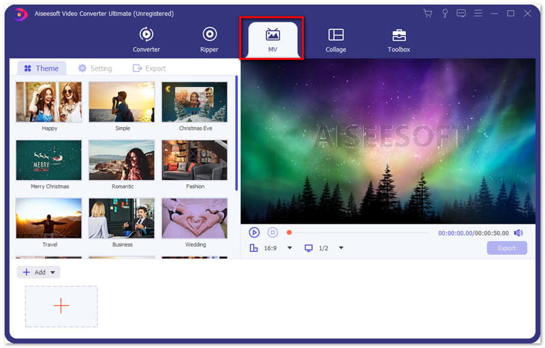Open the feedback chat icon
545x348 pixels.
[x=461, y=14]
